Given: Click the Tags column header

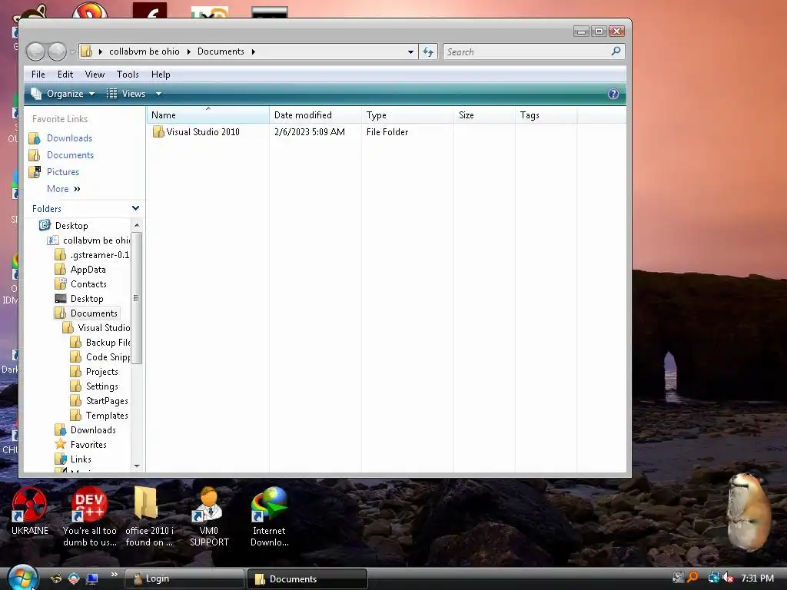Looking at the screenshot, I should tap(546, 115).
